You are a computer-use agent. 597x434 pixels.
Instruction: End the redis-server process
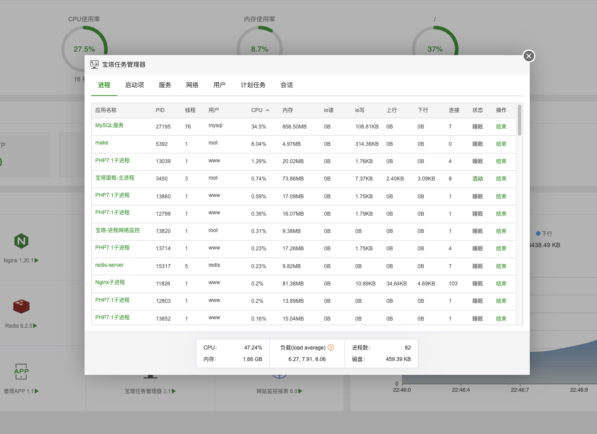501,266
